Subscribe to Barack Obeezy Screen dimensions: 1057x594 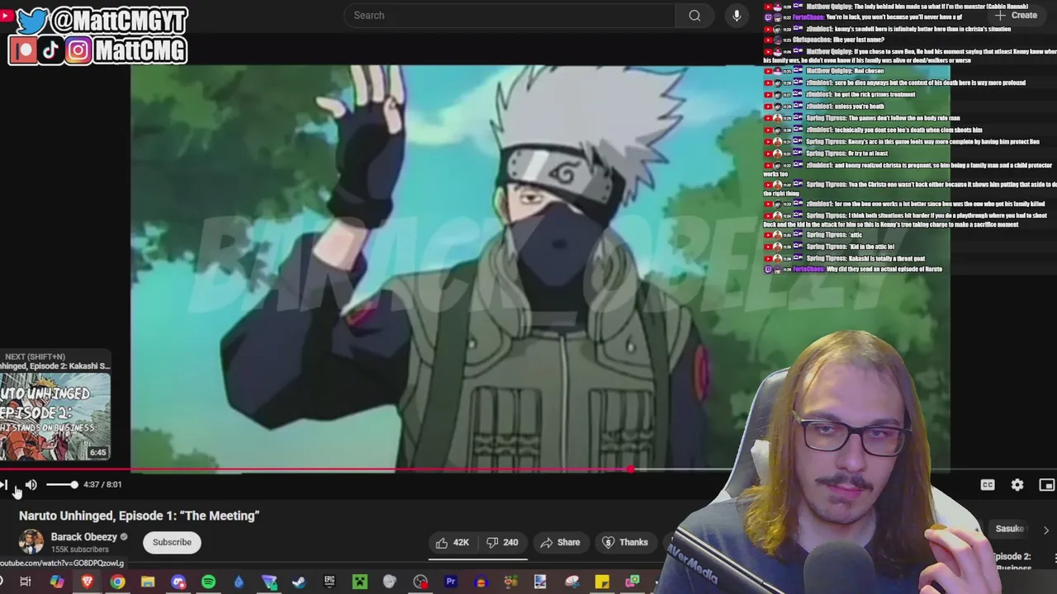pos(172,542)
